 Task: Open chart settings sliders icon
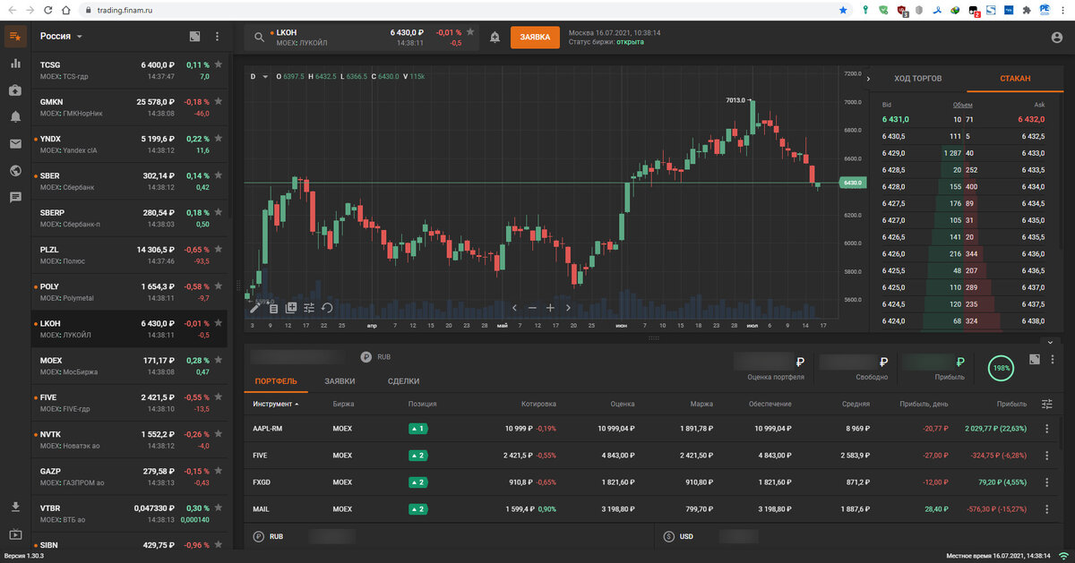309,307
